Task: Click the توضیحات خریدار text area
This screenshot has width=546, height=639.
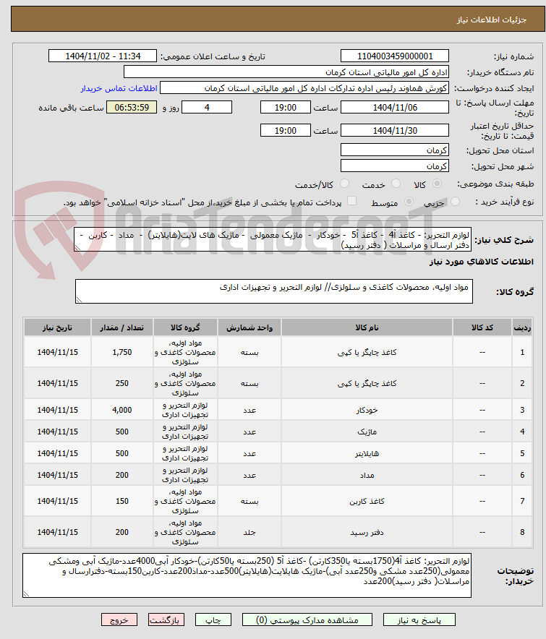Action: [x=247, y=575]
